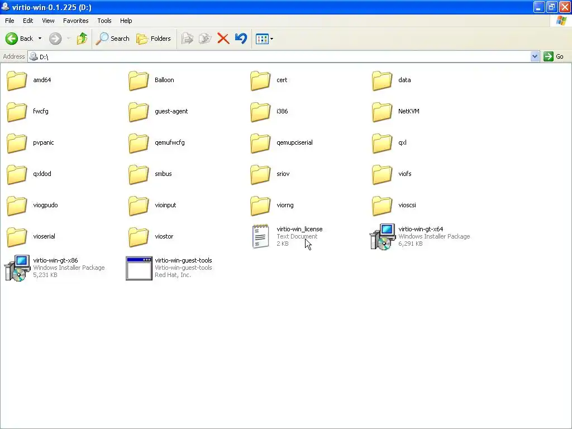
Task: Select the virtio-win_license text document icon
Action: pyautogui.click(x=260, y=236)
